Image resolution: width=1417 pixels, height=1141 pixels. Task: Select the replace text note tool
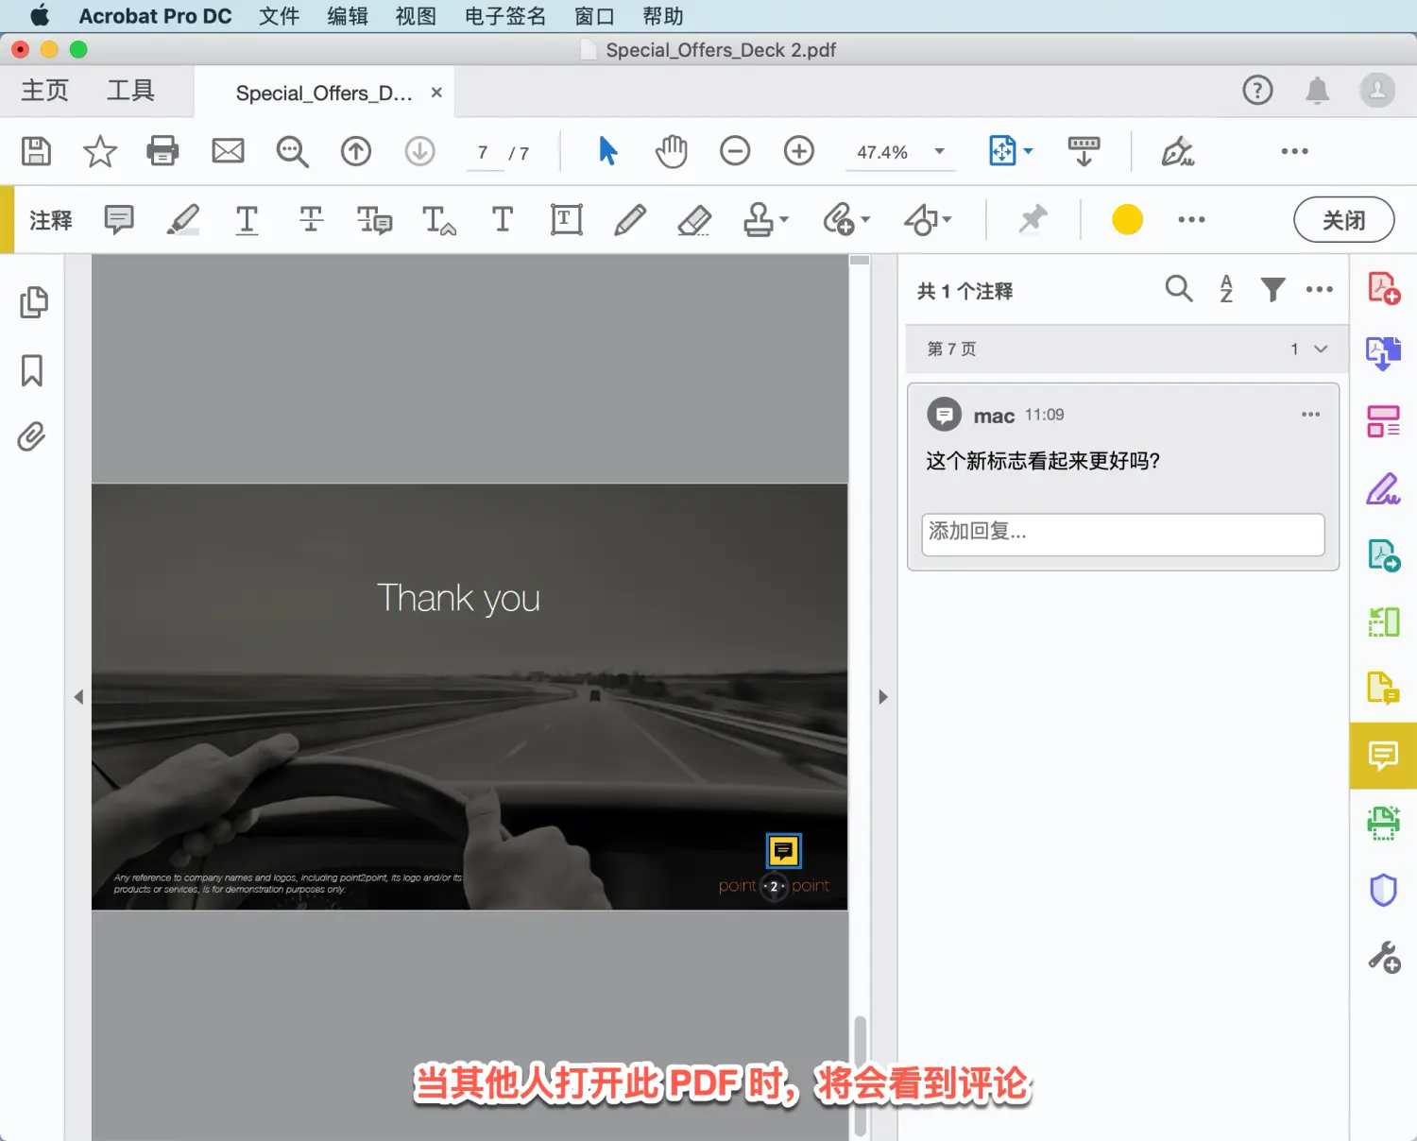point(374,220)
